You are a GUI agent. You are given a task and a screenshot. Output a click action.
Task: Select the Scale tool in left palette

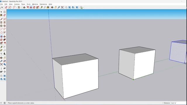tap(1, 43)
